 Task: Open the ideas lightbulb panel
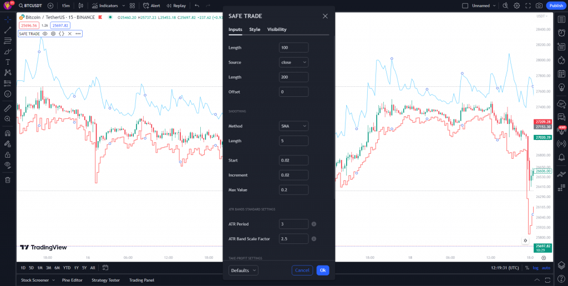tap(561, 87)
